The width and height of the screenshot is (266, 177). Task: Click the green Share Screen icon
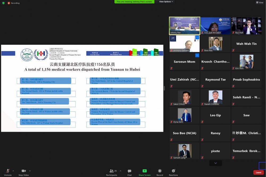click(144, 171)
